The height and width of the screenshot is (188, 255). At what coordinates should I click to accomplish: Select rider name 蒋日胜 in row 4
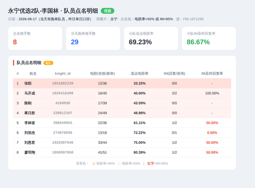30,113
